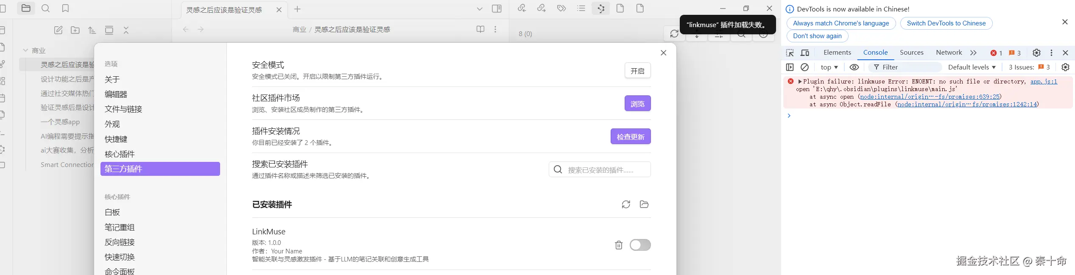Screen dimensions: 1075x275
Task: Navigate back with the left arrow
Action: coord(186,29)
